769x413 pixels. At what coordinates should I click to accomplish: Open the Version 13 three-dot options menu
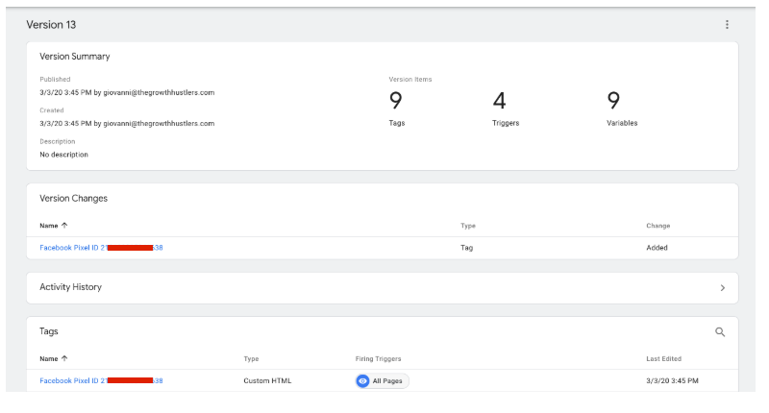point(727,25)
